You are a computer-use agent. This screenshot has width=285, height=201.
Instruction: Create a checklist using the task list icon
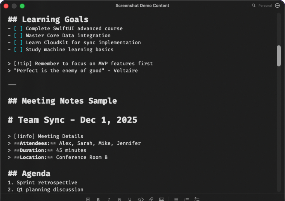pyautogui.click(x=197, y=199)
